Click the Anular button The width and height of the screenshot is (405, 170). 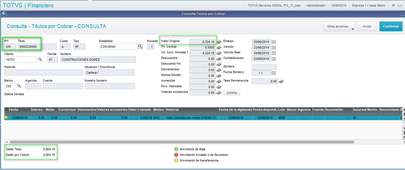[x=367, y=26]
